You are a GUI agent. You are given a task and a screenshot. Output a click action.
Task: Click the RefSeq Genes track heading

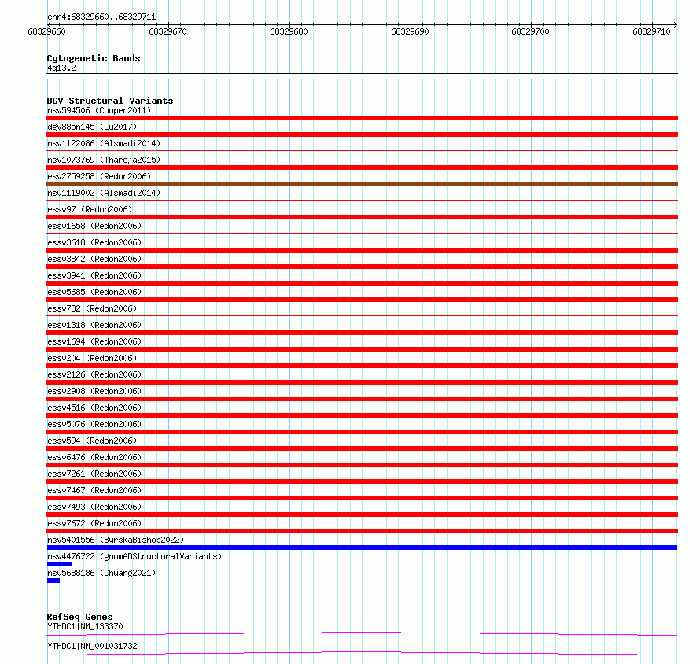coord(79,617)
